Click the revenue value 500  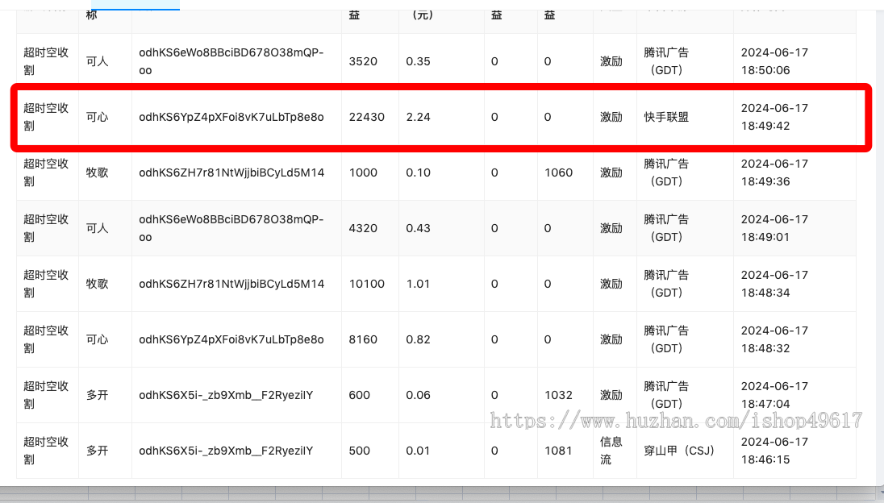[x=359, y=451]
